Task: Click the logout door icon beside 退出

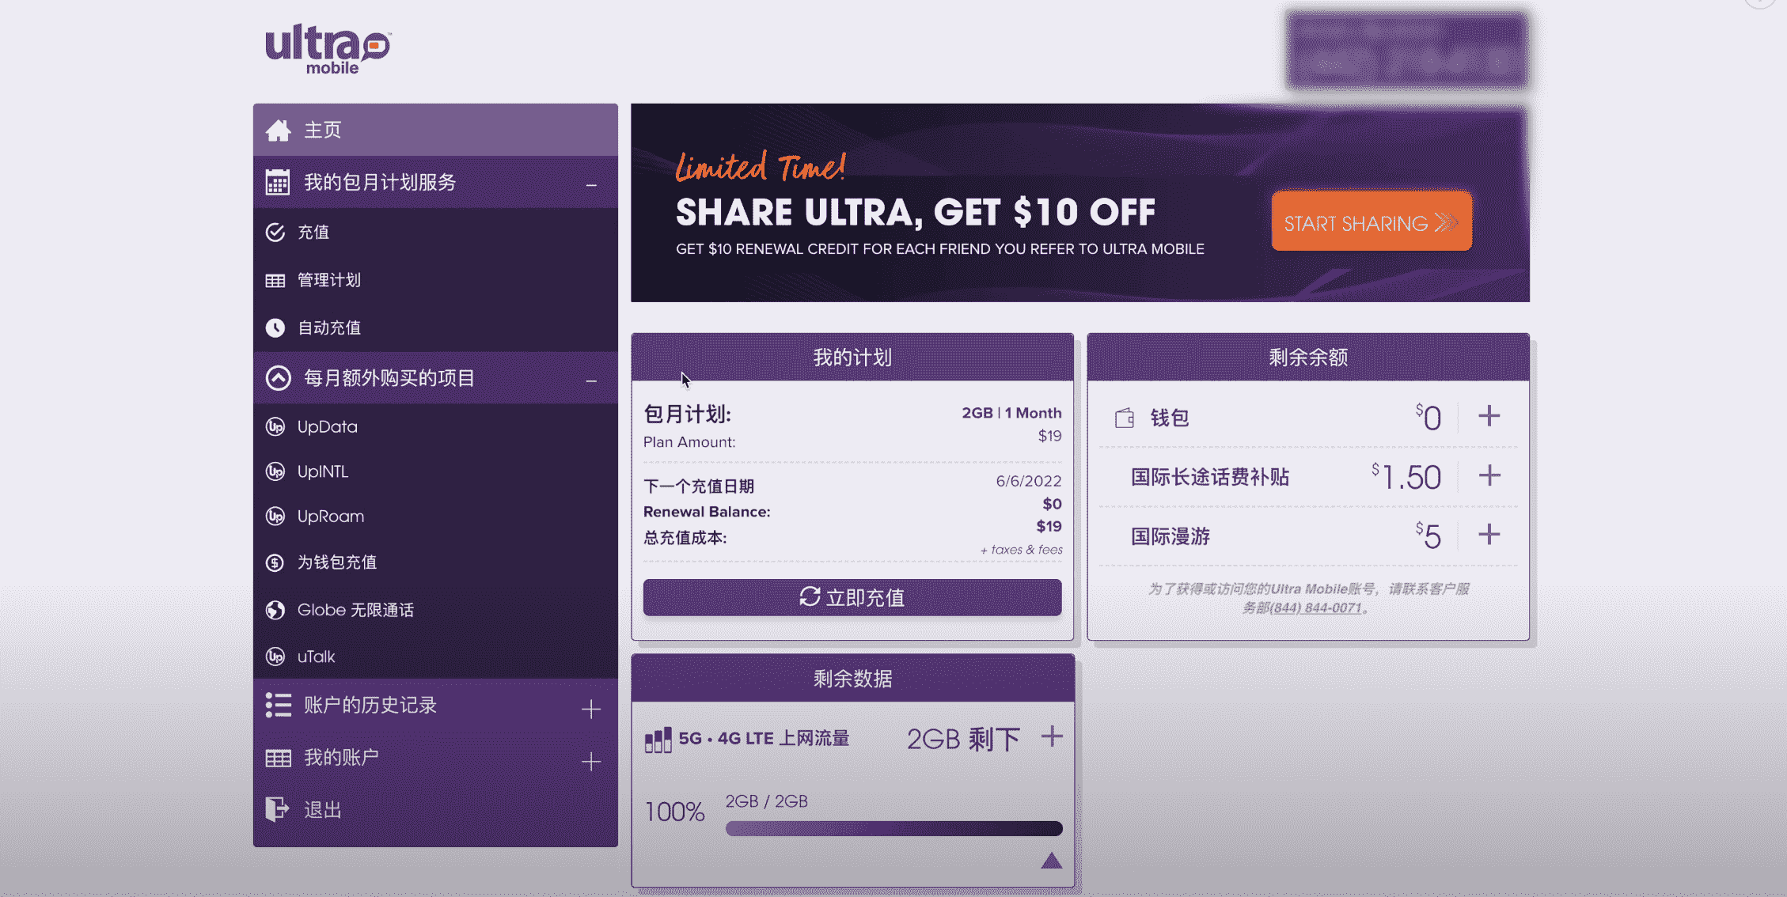Action: [x=277, y=809]
